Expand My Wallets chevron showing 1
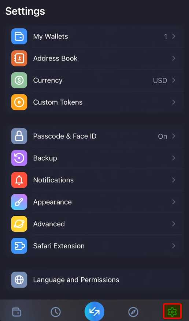Viewport: 189px width, 321px height. click(174, 36)
